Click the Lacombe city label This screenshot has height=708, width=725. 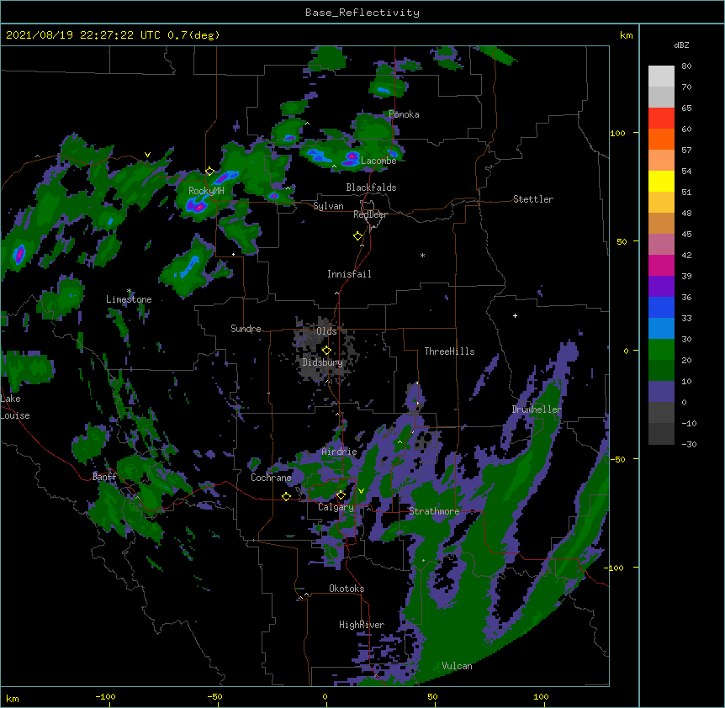(378, 161)
